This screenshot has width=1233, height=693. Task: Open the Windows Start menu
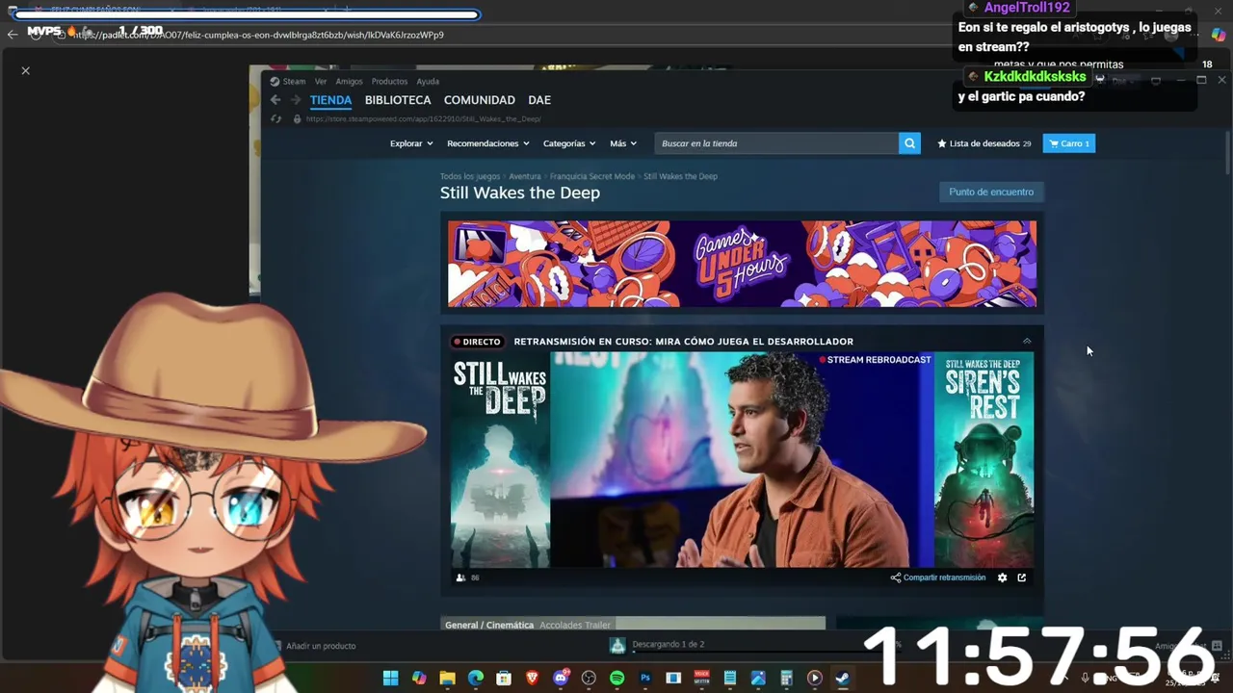(x=390, y=679)
